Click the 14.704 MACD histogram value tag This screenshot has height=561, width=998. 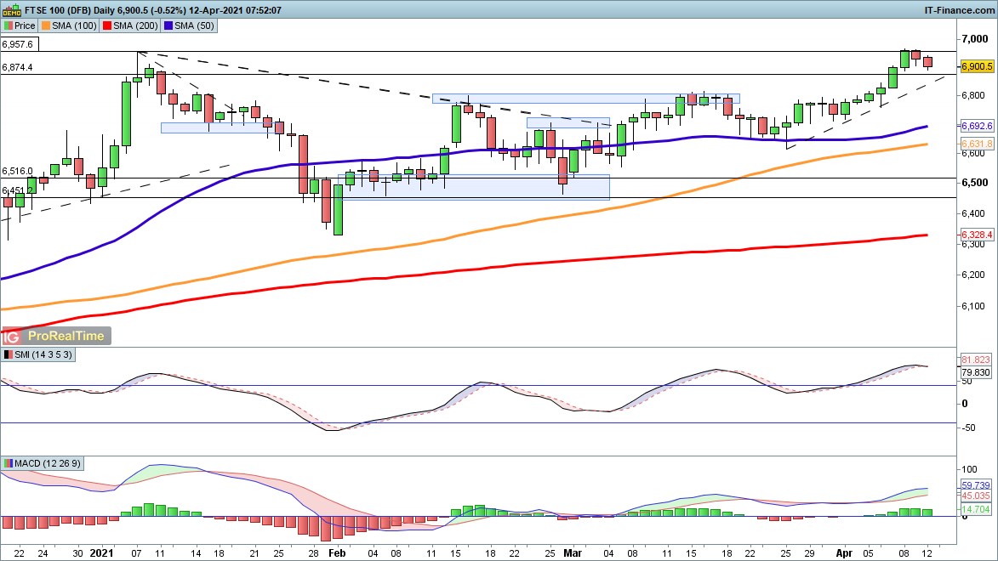(x=975, y=509)
